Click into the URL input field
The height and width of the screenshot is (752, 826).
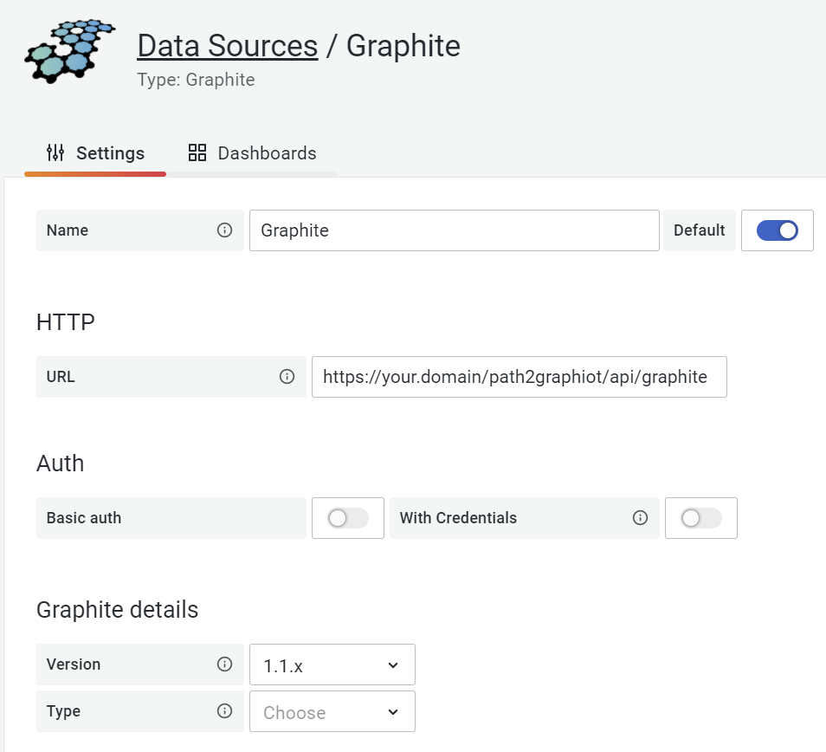[x=519, y=377]
